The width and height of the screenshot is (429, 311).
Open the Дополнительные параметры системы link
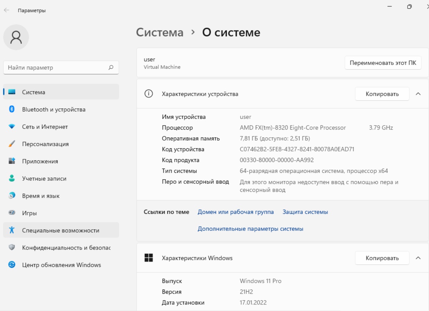point(250,229)
